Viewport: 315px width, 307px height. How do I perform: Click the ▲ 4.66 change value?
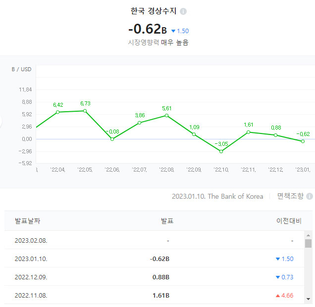coord(285,295)
